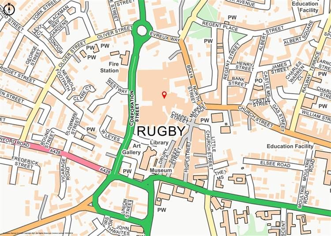Click the red location pin marker
331x236 pixels.
tap(164, 95)
